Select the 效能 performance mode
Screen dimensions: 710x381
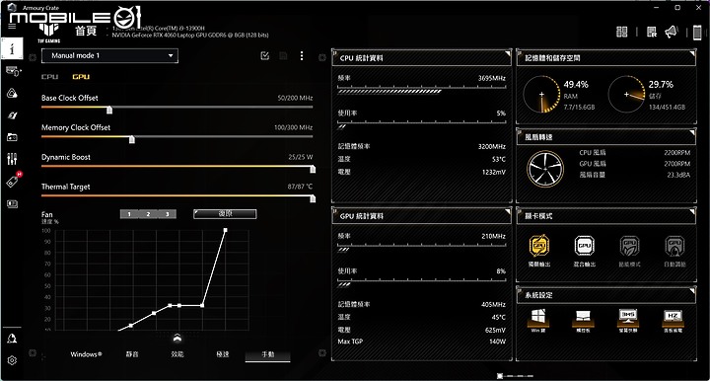[177, 354]
